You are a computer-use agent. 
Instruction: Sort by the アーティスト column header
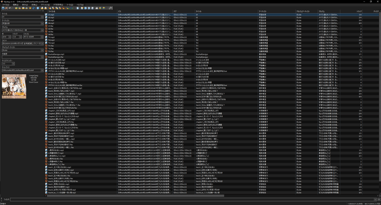pos(277,11)
